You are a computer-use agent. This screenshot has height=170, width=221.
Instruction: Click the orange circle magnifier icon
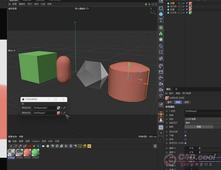[x=161, y=133]
